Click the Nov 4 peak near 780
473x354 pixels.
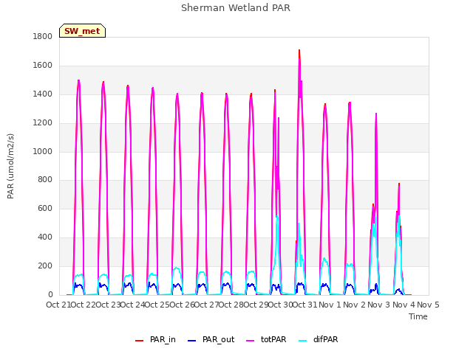[x=399, y=184]
